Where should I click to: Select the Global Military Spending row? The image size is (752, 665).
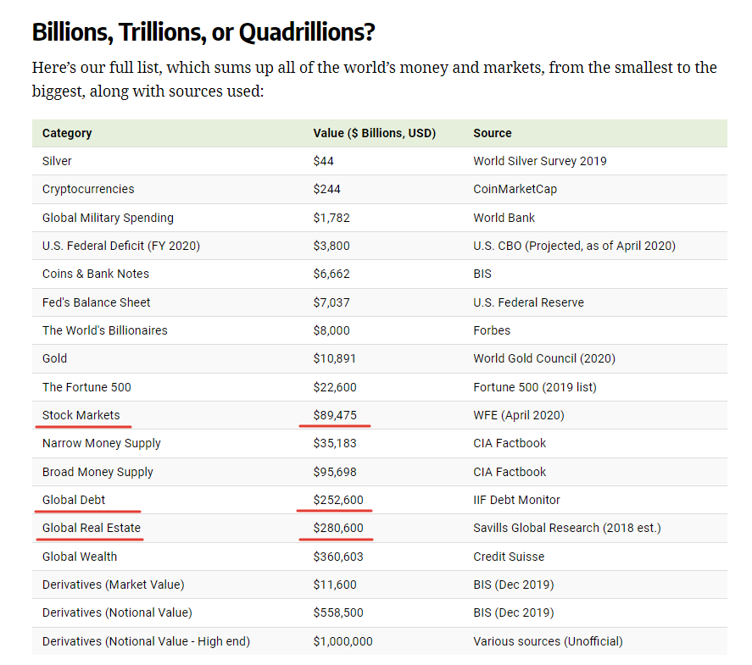pyautogui.click(x=108, y=218)
